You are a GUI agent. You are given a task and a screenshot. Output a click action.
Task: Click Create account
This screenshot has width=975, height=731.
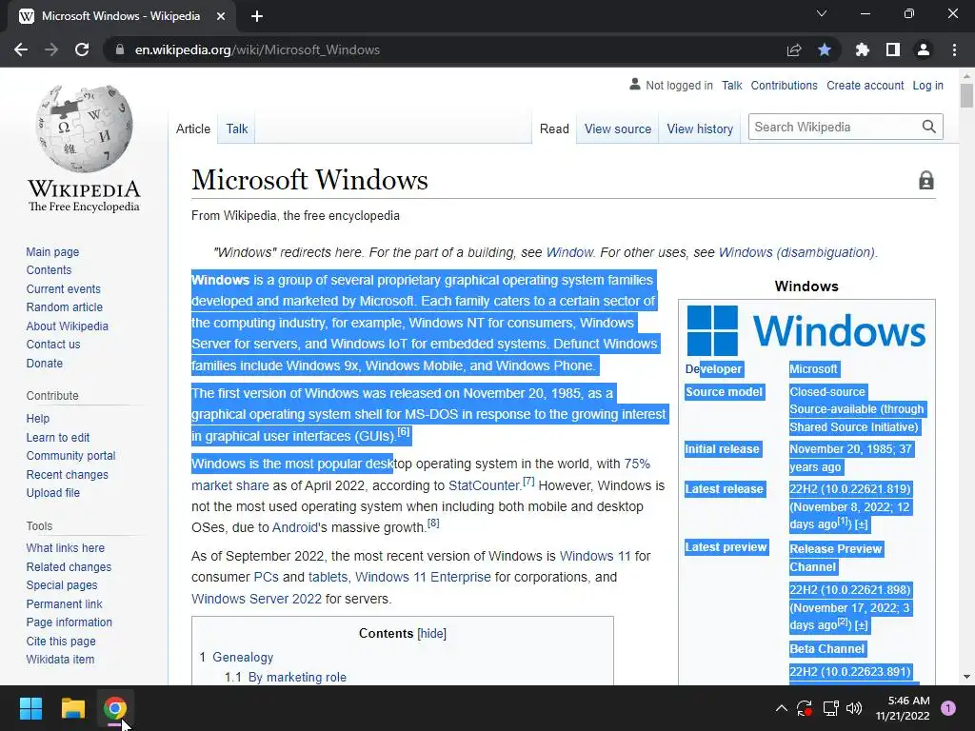[x=865, y=85]
